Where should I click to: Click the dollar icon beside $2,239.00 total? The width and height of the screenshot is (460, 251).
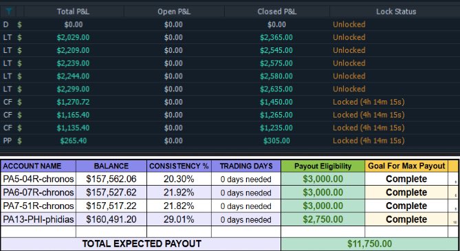point(19,63)
